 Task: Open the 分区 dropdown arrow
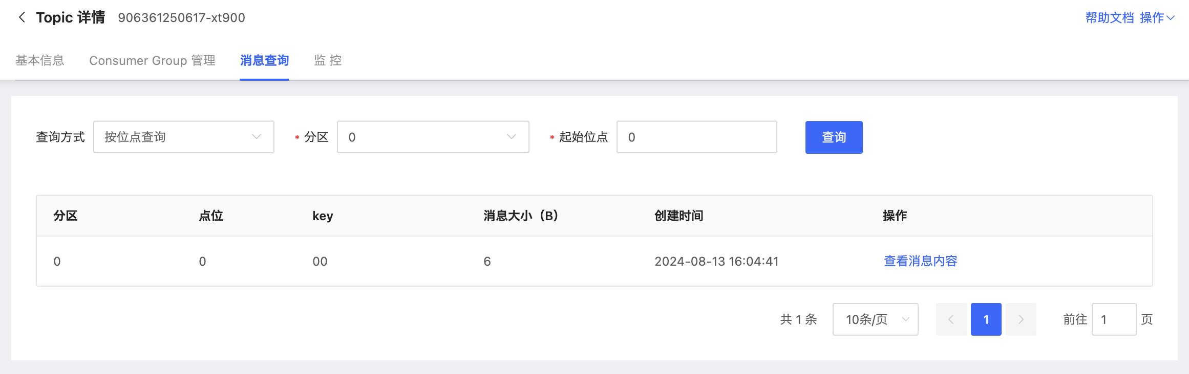pos(511,137)
